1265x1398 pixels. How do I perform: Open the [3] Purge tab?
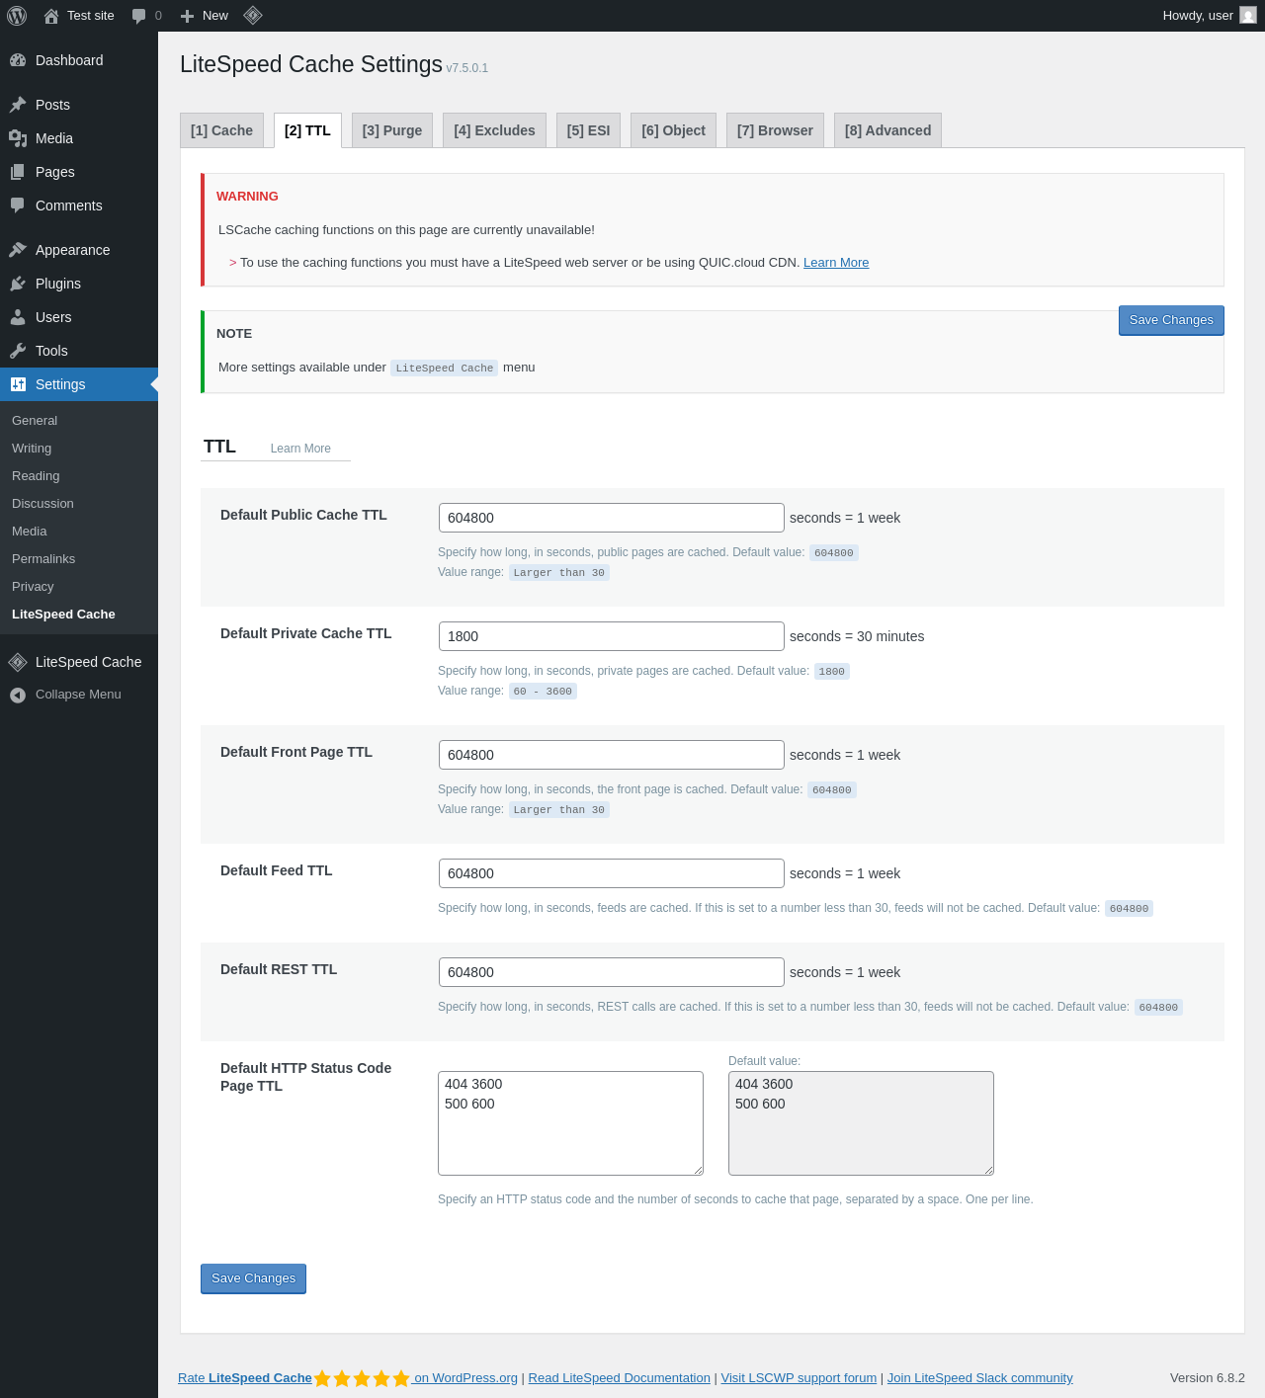[x=392, y=130]
